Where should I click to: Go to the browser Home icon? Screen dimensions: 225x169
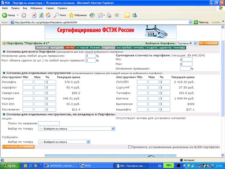pos(48,15)
